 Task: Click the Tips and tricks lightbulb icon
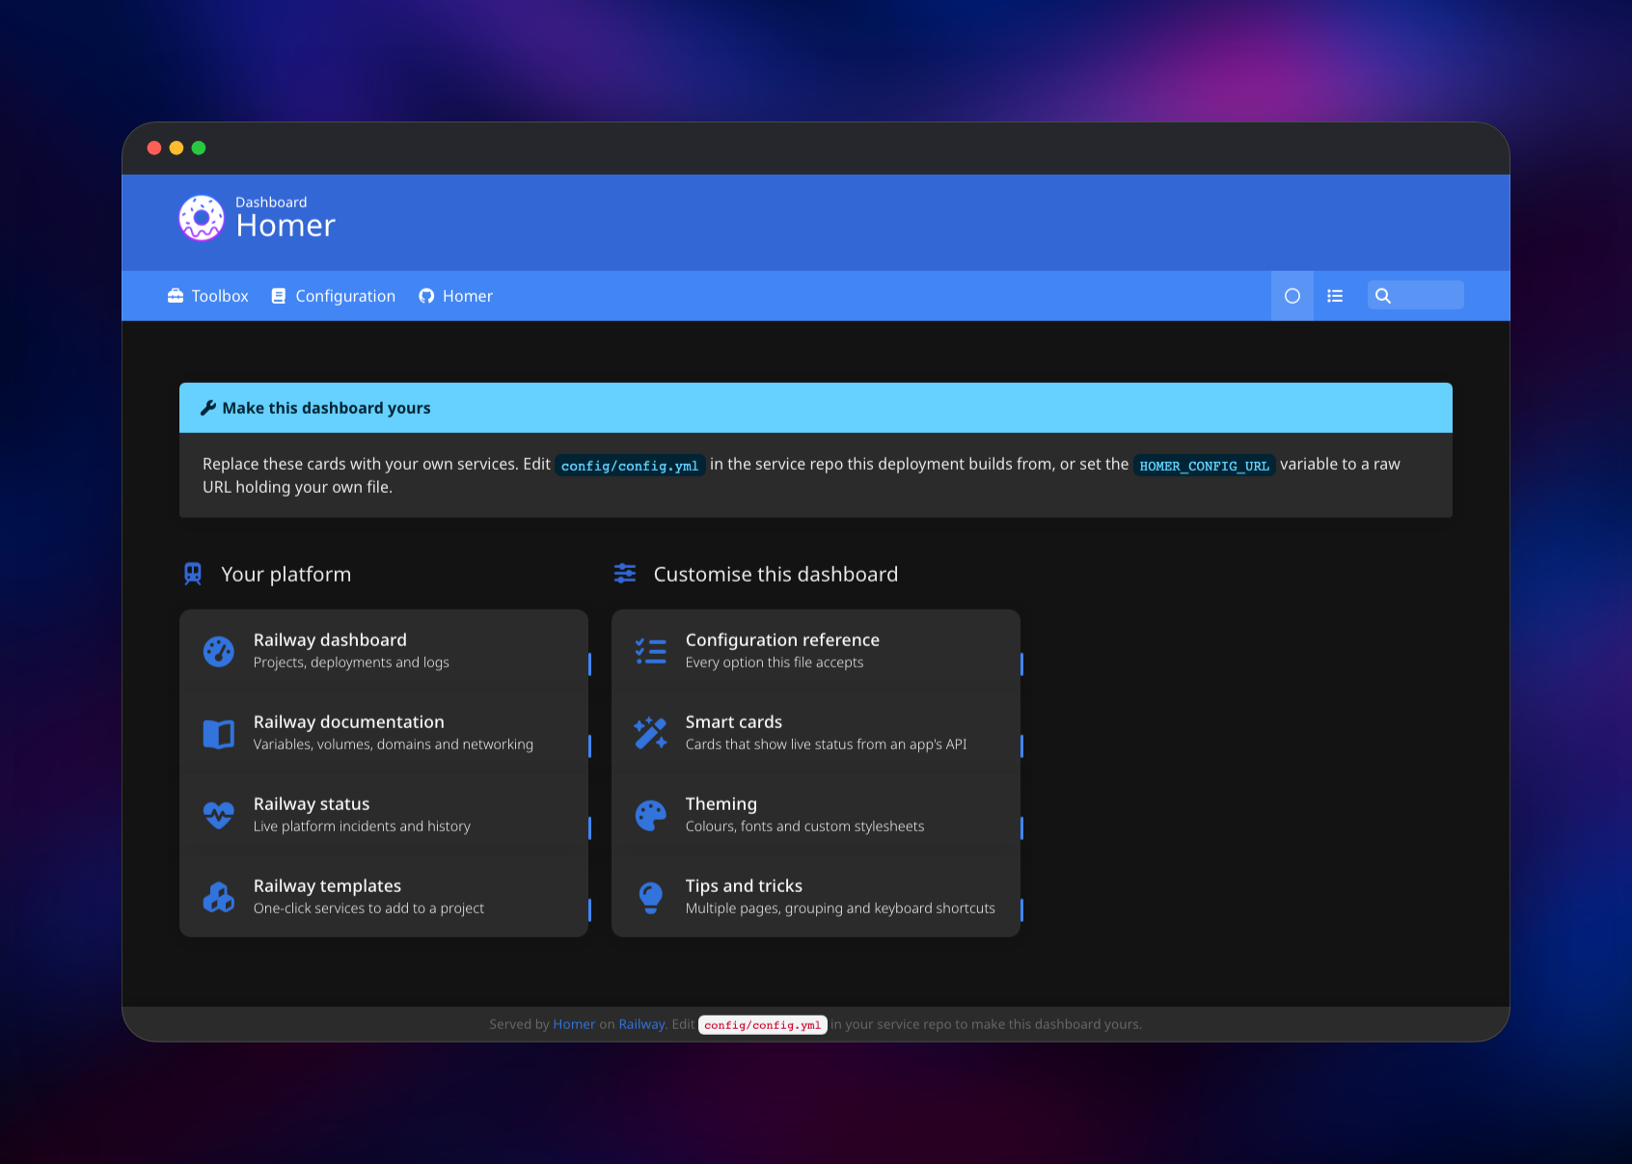point(651,897)
